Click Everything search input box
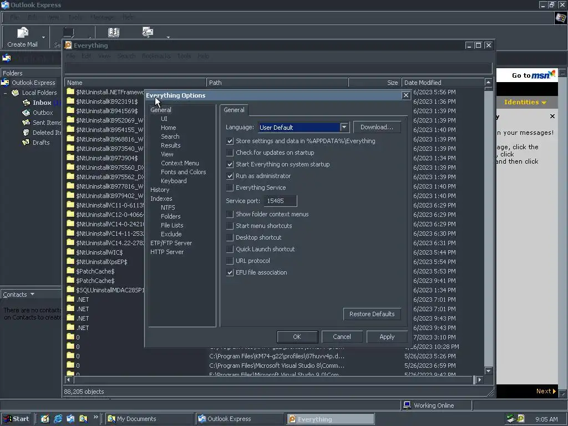Screen dimensions: 568x426 click(278, 68)
